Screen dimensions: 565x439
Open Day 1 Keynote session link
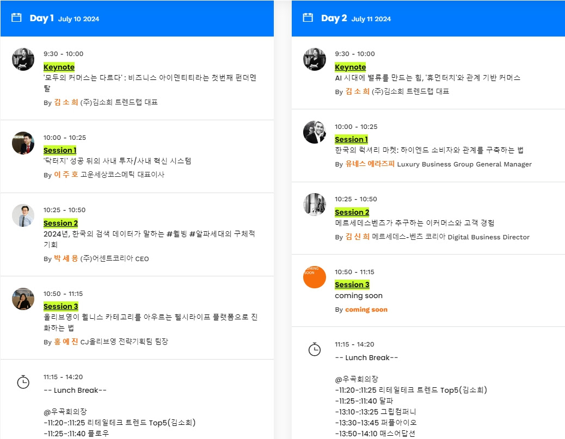pos(59,67)
